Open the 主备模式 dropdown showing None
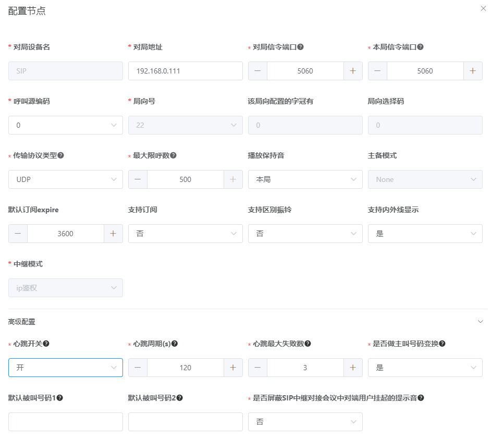This screenshot has height=438, width=491. [x=425, y=179]
